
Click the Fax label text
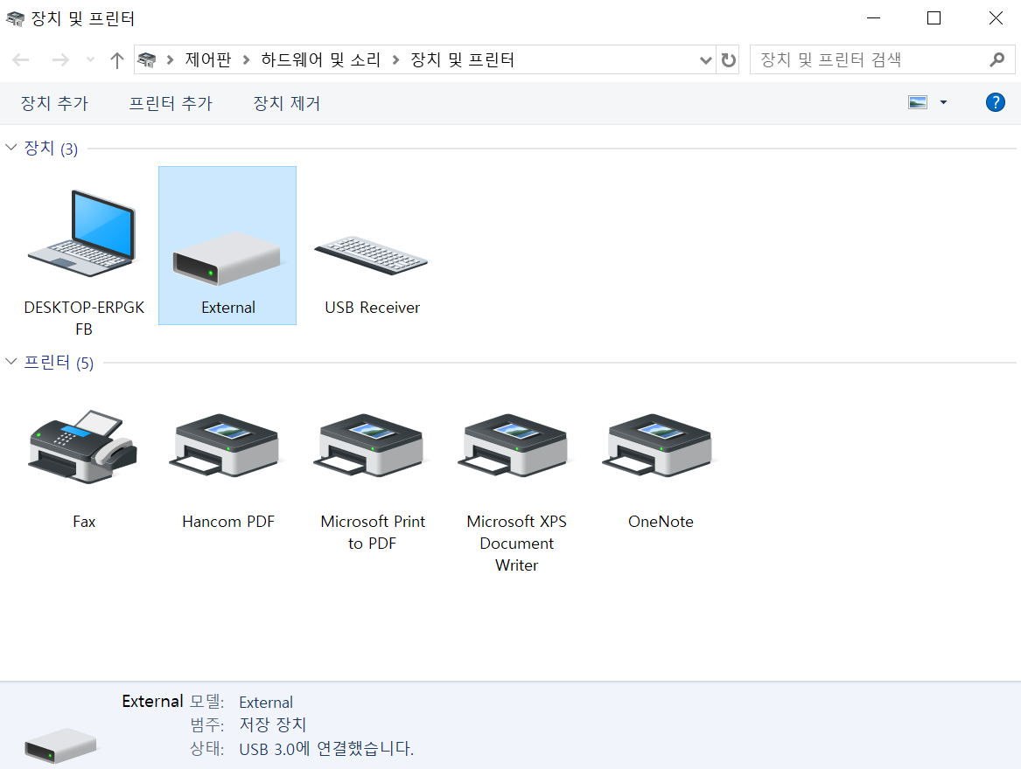click(x=83, y=522)
